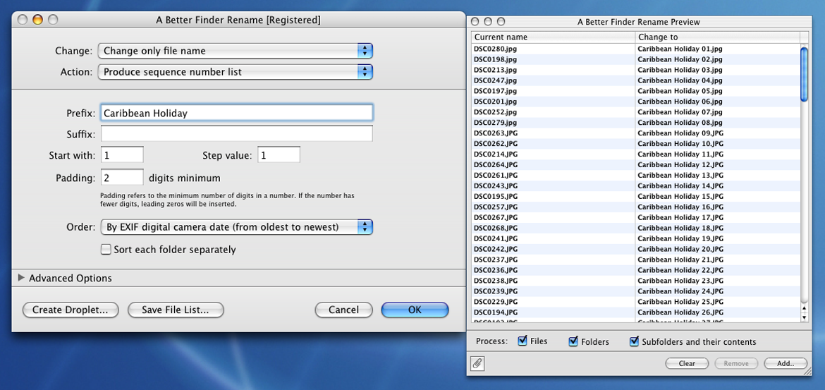Click Clear button in Preview window
This screenshot has height=390, width=825.
click(x=687, y=363)
